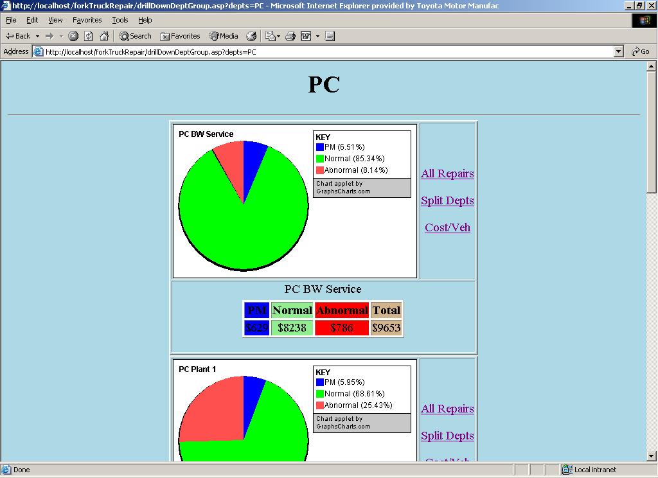Image resolution: width=658 pixels, height=478 pixels.
Task: Click the Back navigation button
Action: 18,36
